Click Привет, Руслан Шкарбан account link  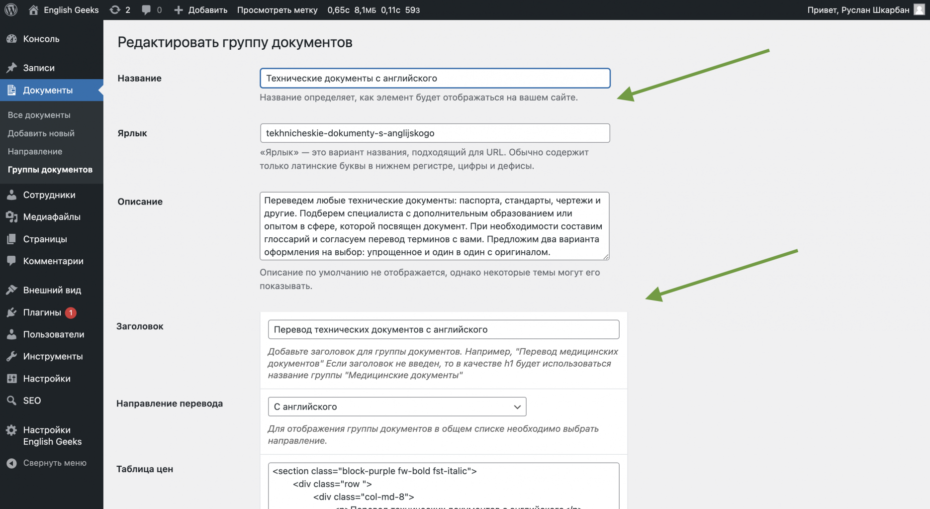click(858, 10)
